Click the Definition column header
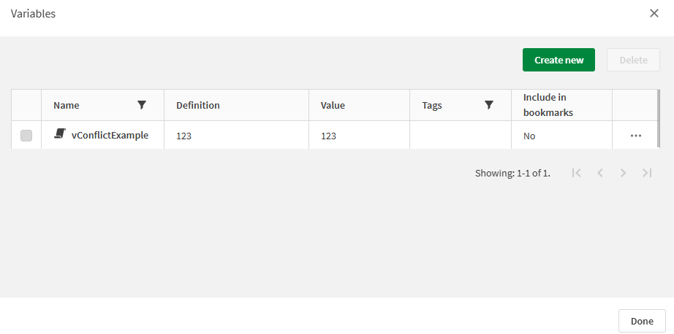Image resolution: width=674 pixels, height=334 pixels. point(198,105)
